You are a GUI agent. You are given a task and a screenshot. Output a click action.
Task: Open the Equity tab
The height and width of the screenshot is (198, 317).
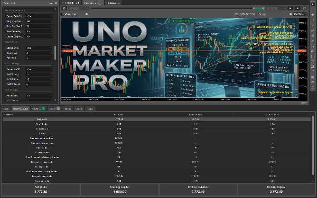coord(6,109)
